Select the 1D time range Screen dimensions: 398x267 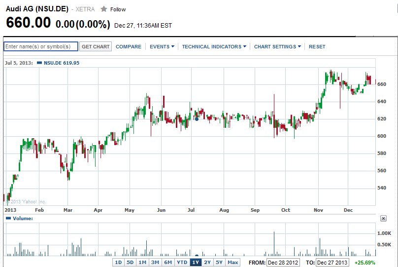point(118,263)
